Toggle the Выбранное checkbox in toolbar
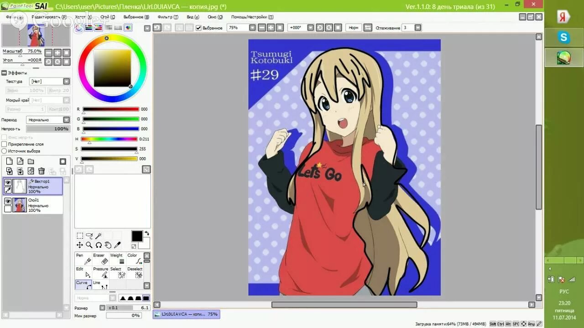This screenshot has height=328, width=584. (198, 28)
